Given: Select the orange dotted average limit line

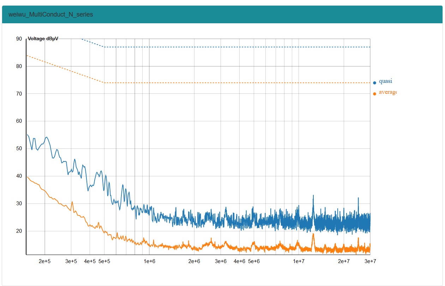Looking at the screenshot, I should tap(236, 83).
